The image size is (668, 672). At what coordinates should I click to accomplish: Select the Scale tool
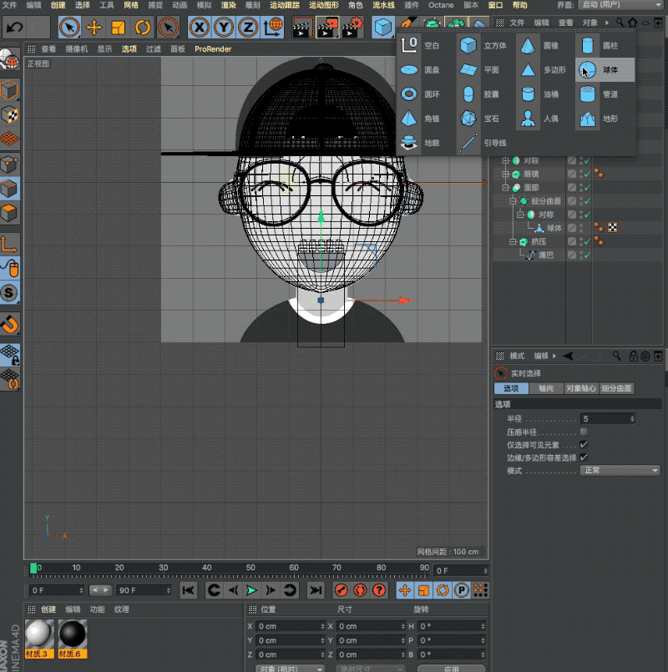118,28
